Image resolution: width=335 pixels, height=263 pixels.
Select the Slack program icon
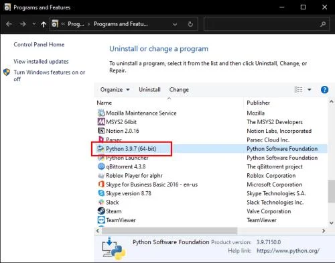click(101, 202)
